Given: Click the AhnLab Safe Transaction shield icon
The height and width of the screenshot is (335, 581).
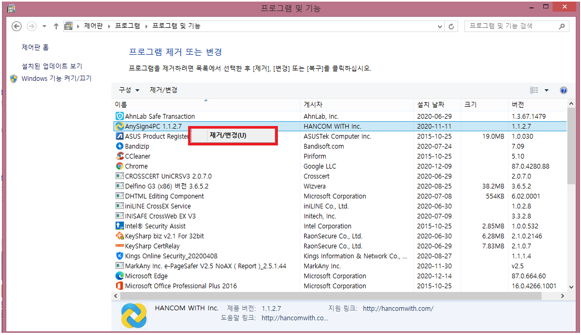Looking at the screenshot, I should [119, 116].
